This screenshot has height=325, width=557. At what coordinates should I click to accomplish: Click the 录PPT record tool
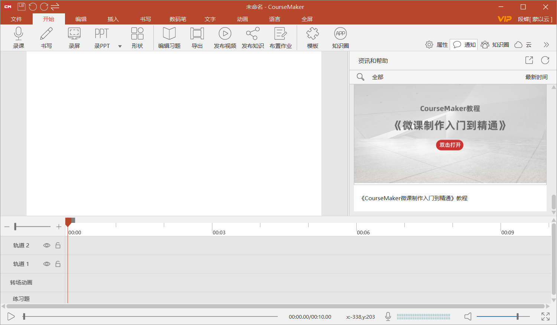click(102, 38)
